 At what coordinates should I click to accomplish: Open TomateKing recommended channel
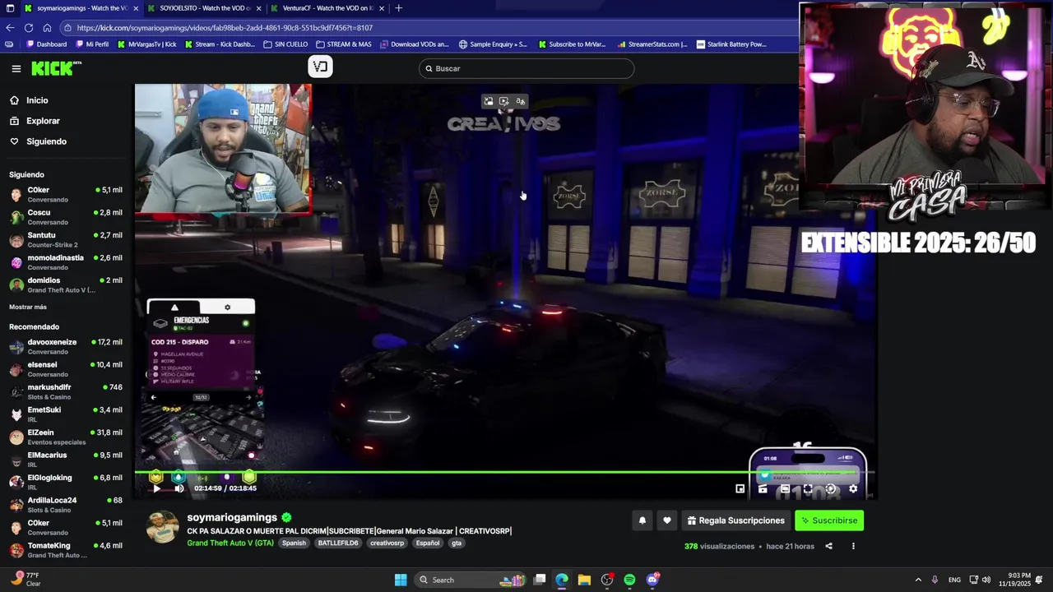tap(66, 549)
